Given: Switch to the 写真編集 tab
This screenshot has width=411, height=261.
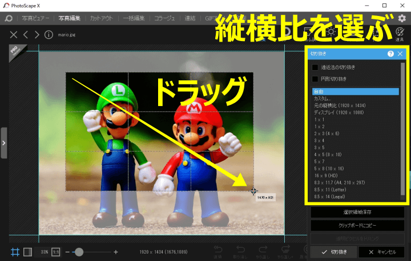Looking at the screenshot, I should [x=69, y=18].
